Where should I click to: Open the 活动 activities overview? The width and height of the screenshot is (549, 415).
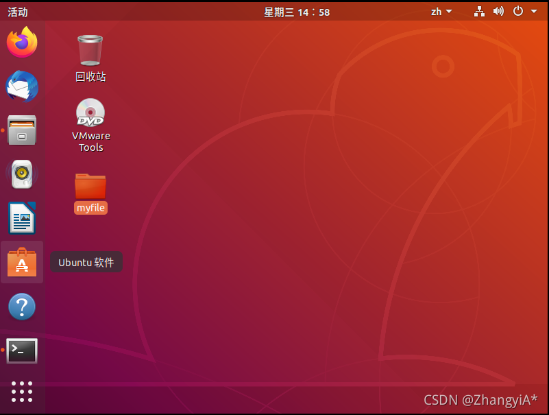click(18, 12)
